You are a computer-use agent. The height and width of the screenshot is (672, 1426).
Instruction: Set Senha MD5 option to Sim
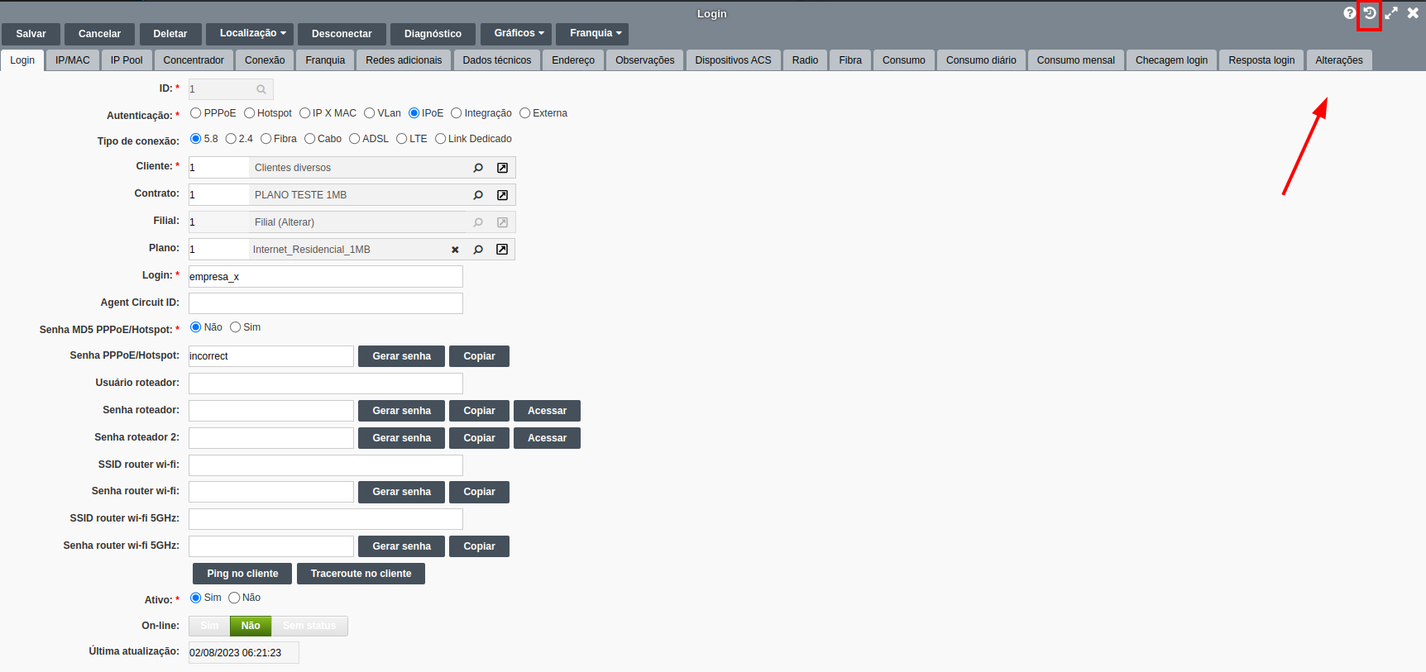click(236, 327)
